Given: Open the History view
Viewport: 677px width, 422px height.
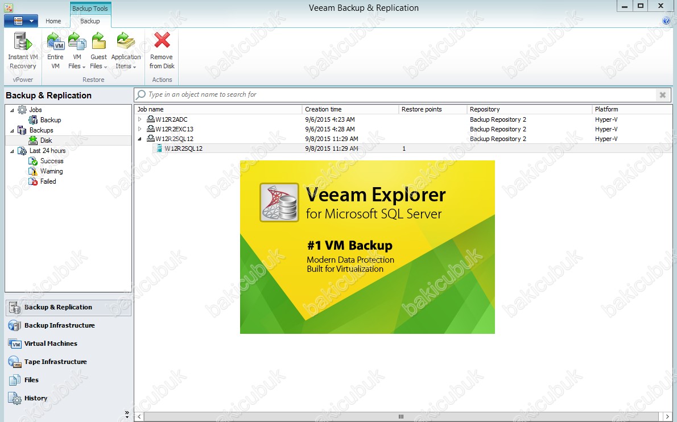Looking at the screenshot, I should click(68, 398).
